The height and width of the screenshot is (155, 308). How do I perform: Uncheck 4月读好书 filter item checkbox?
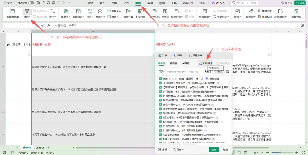(160, 118)
